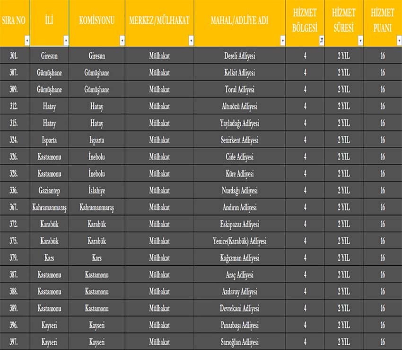Screen dimensions: 402x350
Task: Click the İLİ header cell
Action: (x=49, y=23)
